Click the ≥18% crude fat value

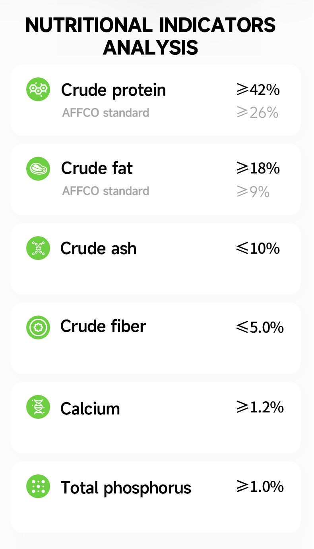point(258,169)
